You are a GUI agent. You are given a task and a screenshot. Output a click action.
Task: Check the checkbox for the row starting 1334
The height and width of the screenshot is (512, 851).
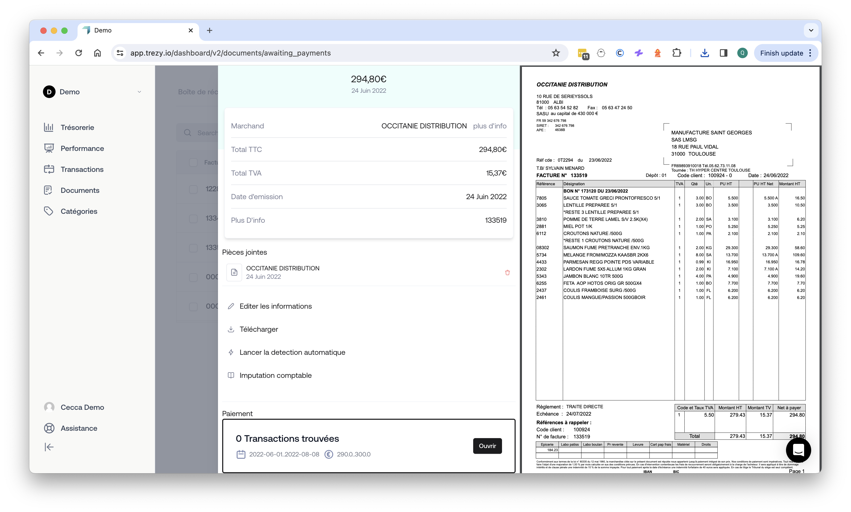pos(193,218)
